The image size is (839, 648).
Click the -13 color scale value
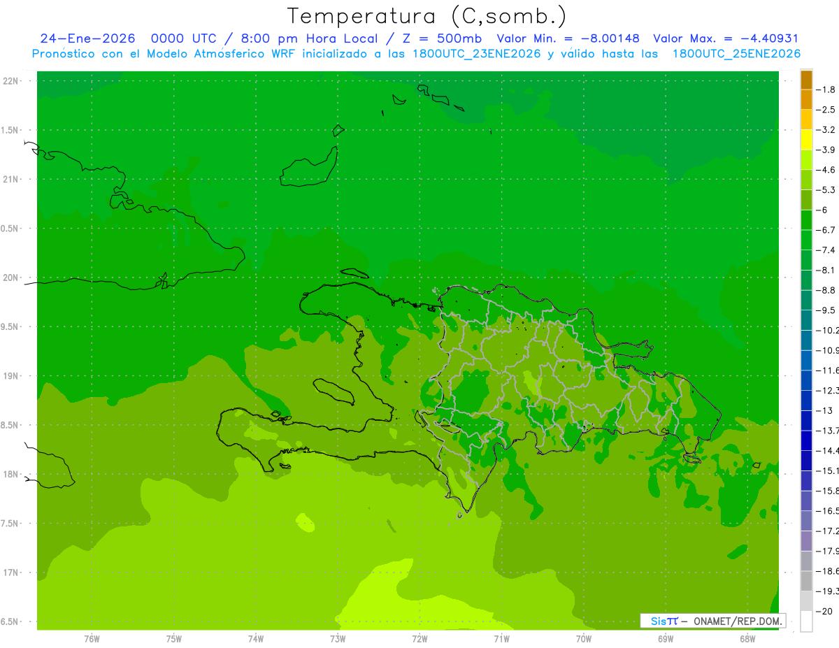coord(824,410)
